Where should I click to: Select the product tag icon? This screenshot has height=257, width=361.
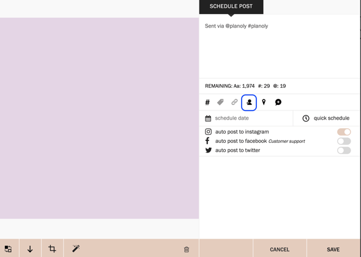click(220, 102)
